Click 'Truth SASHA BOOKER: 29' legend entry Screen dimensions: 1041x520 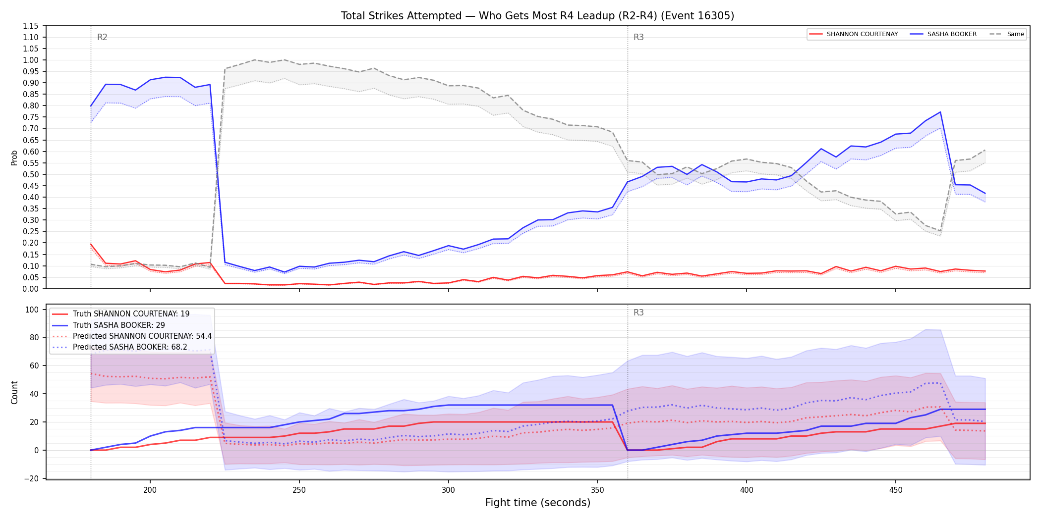click(x=109, y=325)
